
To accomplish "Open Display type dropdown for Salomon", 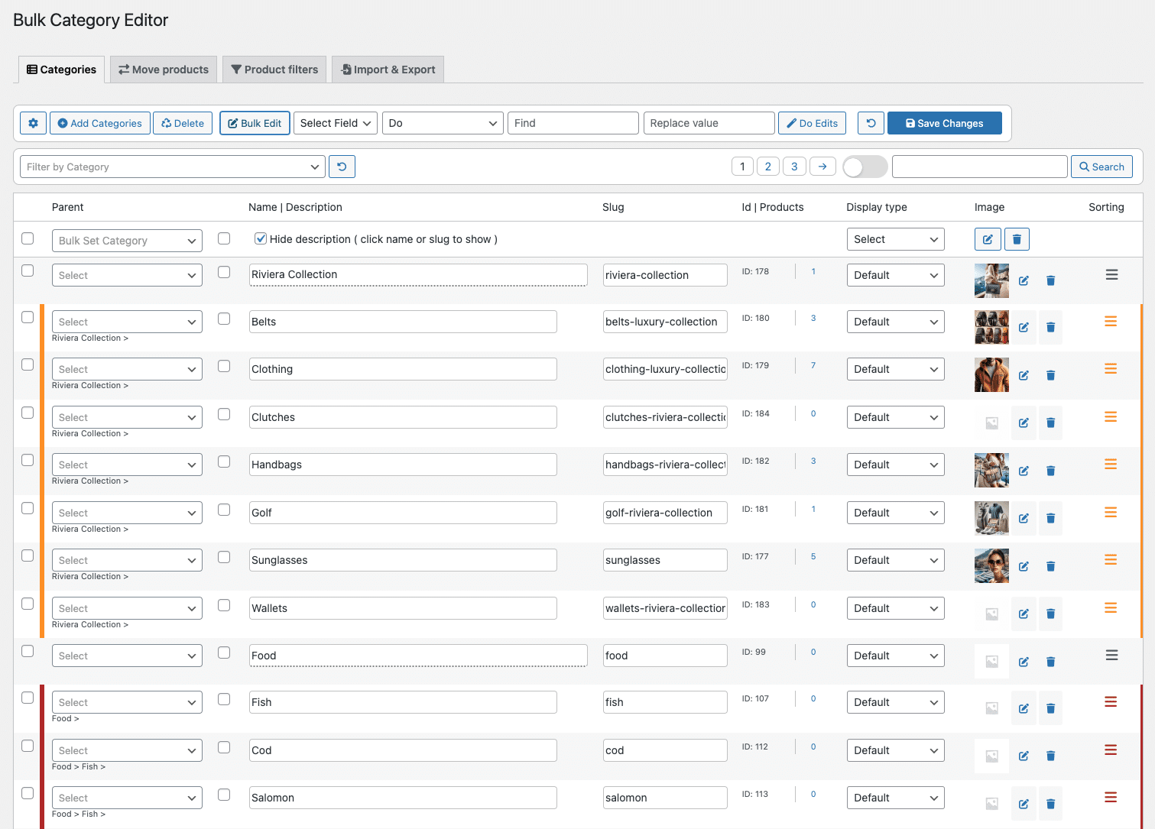I will (x=895, y=798).
